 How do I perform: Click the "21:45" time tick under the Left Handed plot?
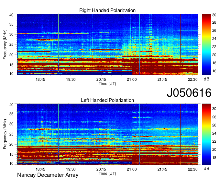click(162, 169)
